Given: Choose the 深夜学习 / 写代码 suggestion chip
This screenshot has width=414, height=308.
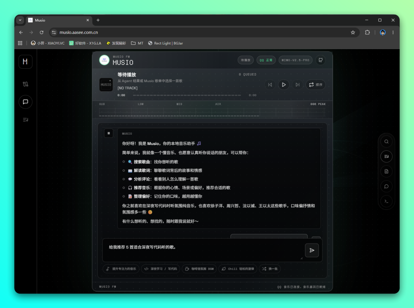Looking at the screenshot, I should tap(161, 268).
